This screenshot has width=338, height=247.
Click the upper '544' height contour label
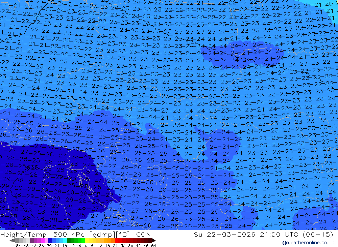[192, 42]
